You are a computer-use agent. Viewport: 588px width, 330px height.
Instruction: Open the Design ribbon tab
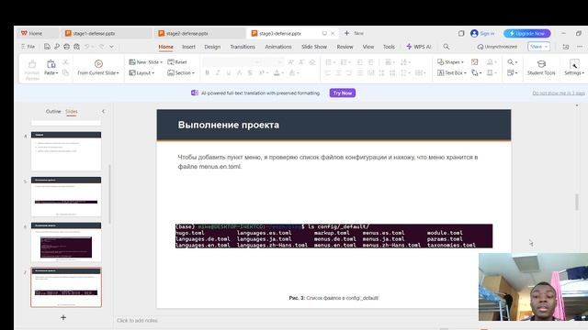coord(212,47)
